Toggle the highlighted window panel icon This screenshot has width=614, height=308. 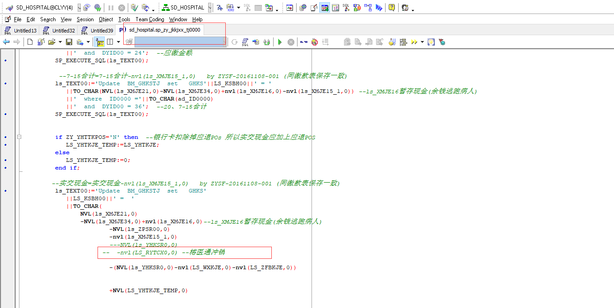click(x=325, y=8)
